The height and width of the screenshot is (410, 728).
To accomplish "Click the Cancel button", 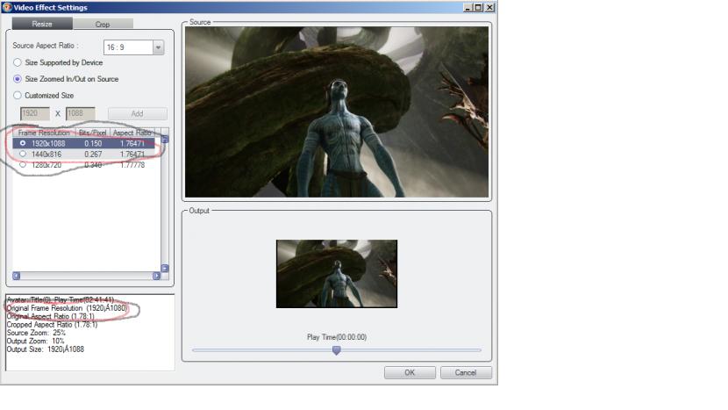I will (466, 373).
